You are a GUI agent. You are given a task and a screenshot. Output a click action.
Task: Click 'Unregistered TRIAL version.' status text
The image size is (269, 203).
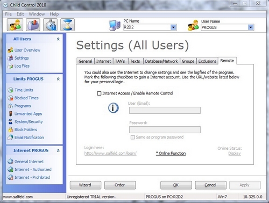tap(91, 197)
